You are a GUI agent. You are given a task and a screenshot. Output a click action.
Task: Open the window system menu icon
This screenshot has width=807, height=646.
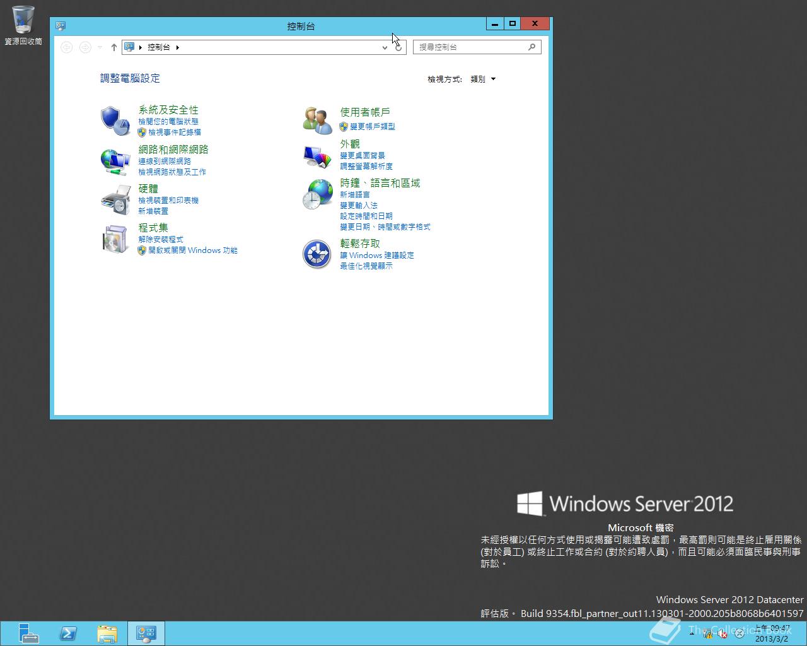click(61, 26)
